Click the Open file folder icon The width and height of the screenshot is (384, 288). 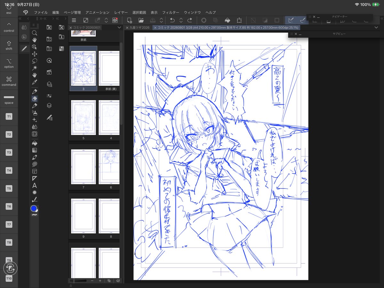click(141, 20)
